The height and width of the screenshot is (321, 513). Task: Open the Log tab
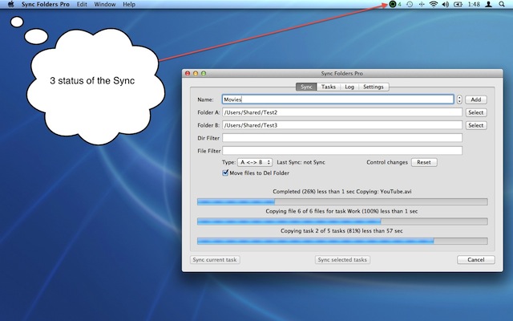coord(349,87)
